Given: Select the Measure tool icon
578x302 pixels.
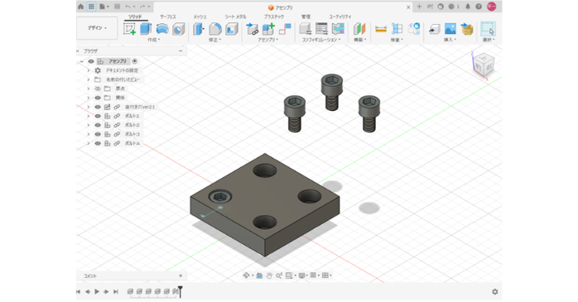Looking at the screenshot, I should [380, 29].
